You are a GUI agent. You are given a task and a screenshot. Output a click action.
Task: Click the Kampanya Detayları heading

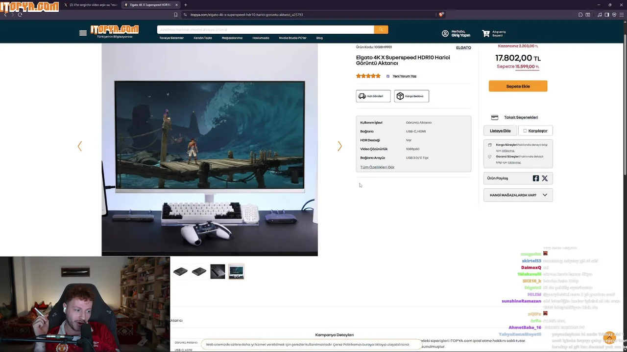[x=335, y=335]
